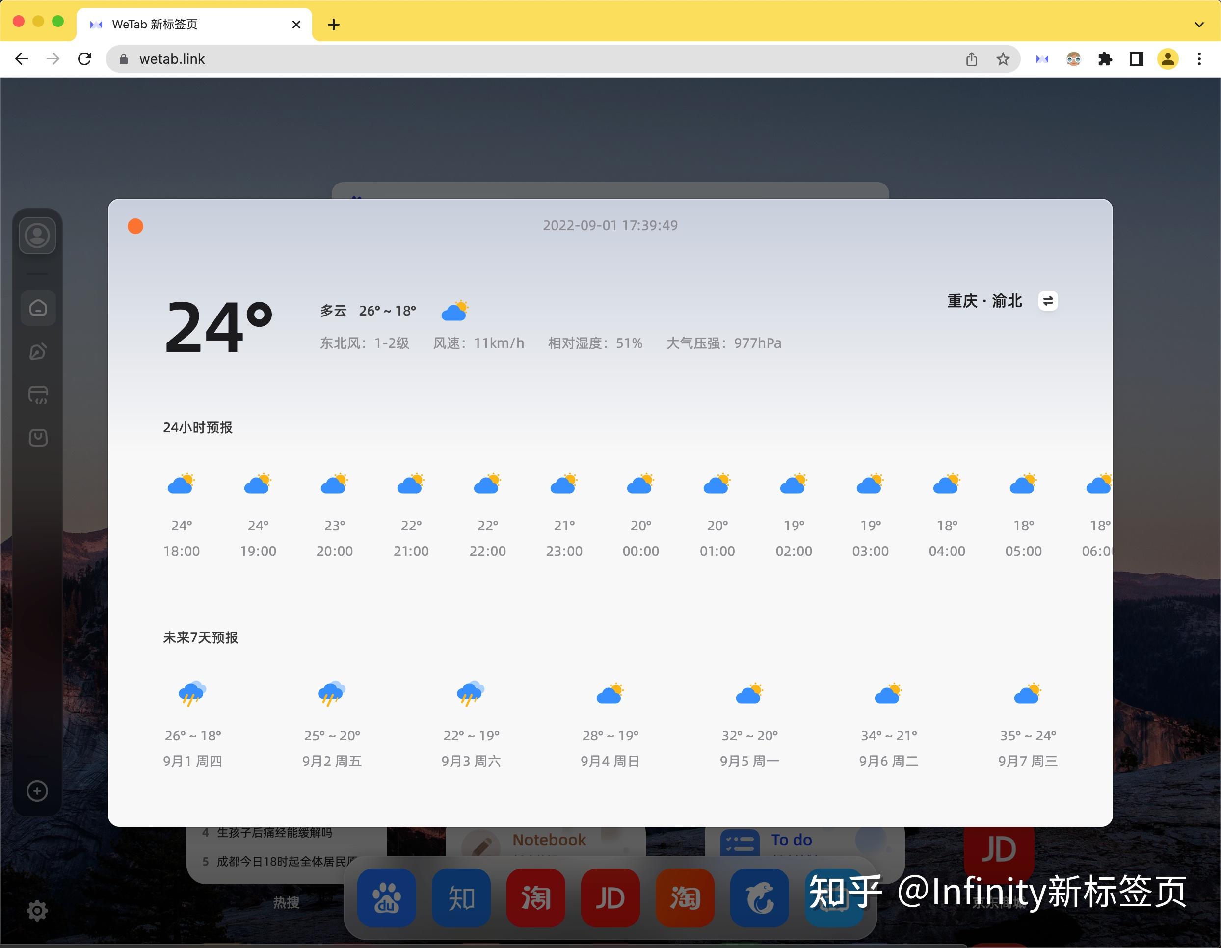The width and height of the screenshot is (1221, 948).
Task: Open the wallet/card icon in the sidebar
Action: click(x=37, y=394)
